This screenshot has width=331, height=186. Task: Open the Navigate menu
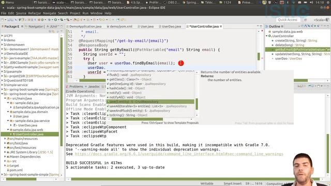[x=50, y=13]
